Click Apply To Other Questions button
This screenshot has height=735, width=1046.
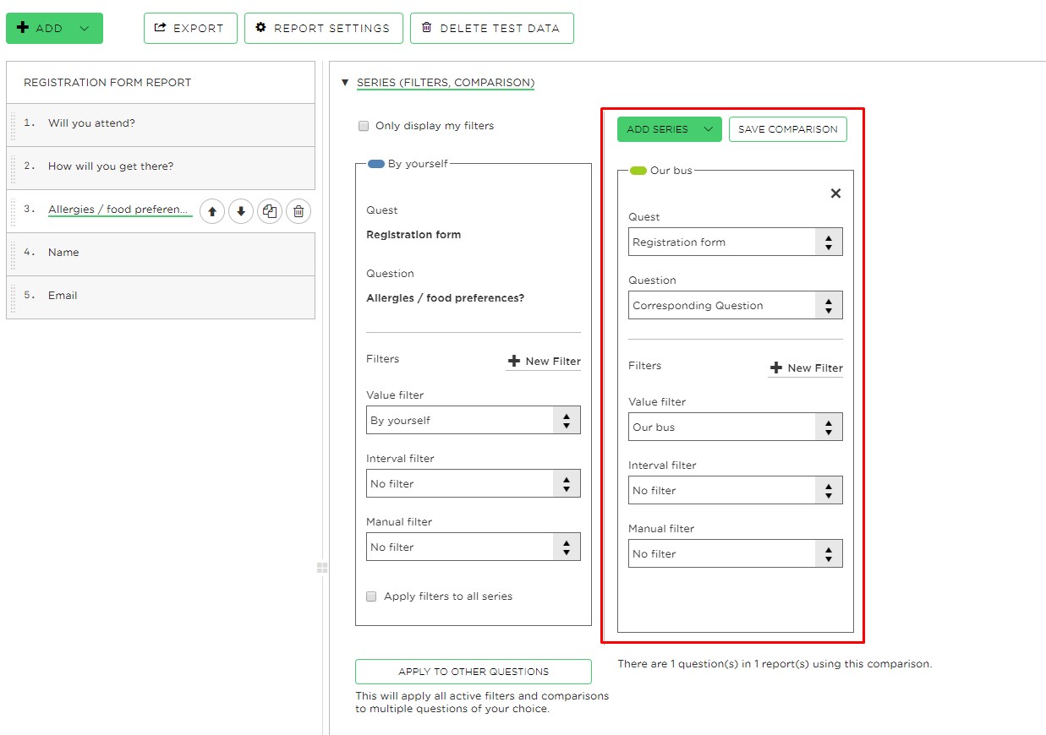point(474,672)
